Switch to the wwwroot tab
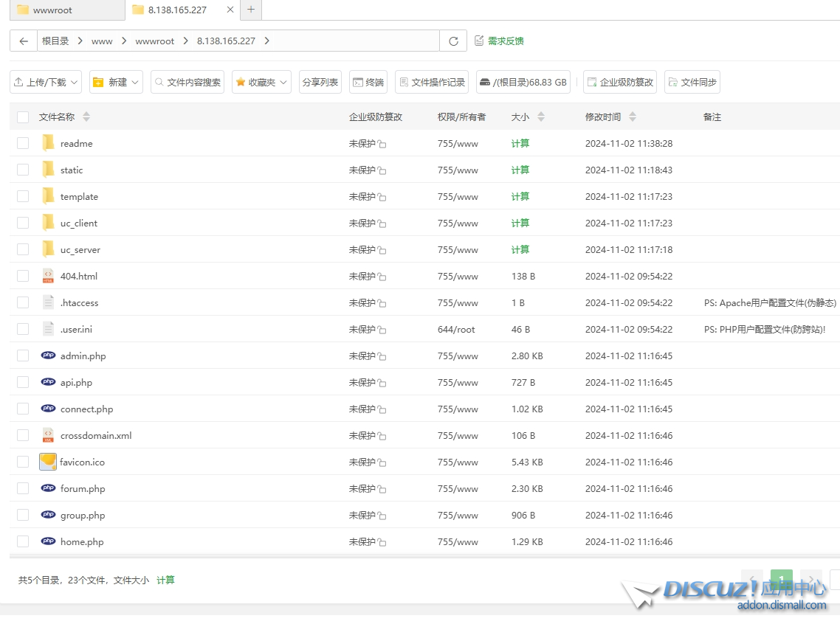840x624 pixels. [62, 10]
